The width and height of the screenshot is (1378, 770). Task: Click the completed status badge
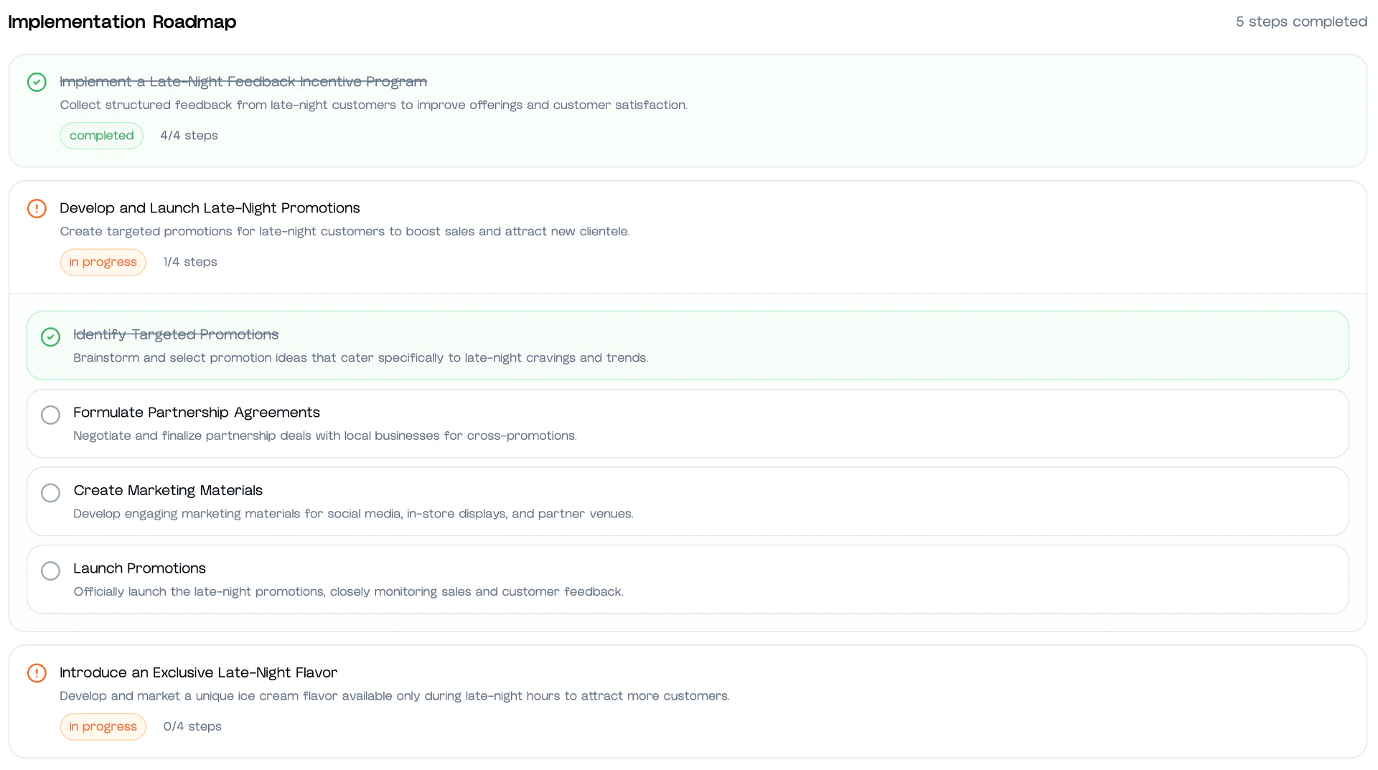tap(101, 135)
